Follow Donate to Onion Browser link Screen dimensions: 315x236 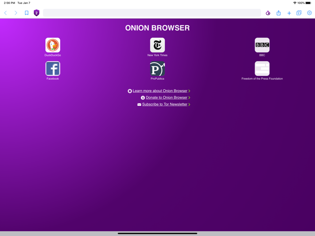click(x=167, y=97)
